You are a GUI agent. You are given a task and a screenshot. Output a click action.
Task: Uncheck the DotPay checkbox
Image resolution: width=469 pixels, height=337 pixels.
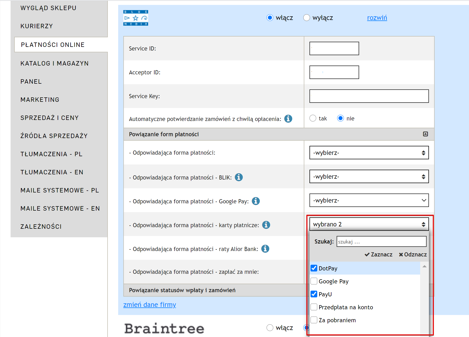tap(314, 268)
